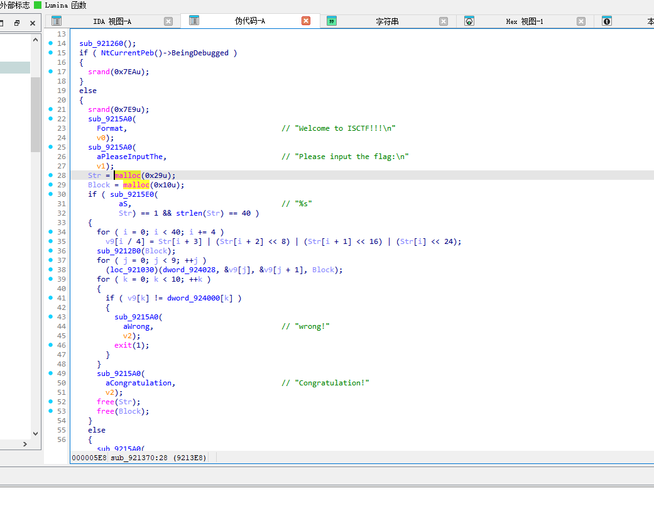The height and width of the screenshot is (530, 654).
Task: Click the left panel scroll-right arrow
Action: coord(25,444)
